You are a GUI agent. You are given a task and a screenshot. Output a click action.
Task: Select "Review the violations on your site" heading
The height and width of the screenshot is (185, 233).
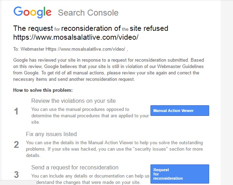[x=73, y=101]
